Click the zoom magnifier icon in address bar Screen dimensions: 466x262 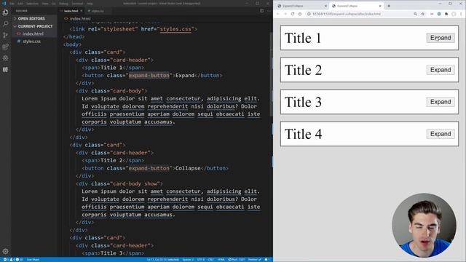(416, 14)
